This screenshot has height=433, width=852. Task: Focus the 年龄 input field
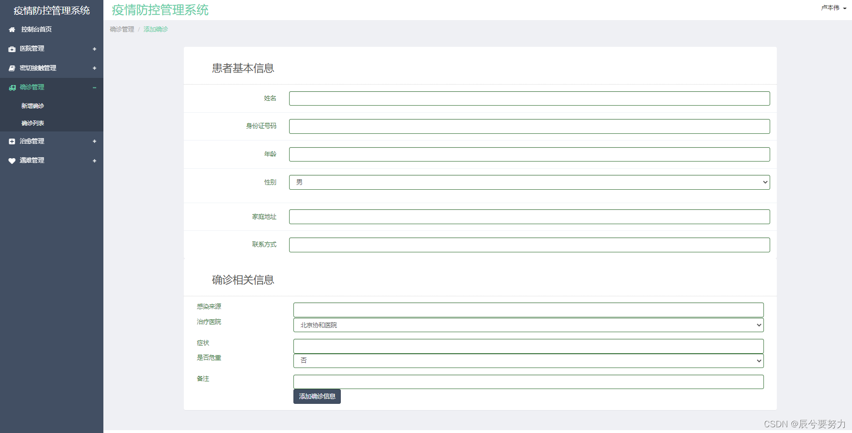coord(529,154)
